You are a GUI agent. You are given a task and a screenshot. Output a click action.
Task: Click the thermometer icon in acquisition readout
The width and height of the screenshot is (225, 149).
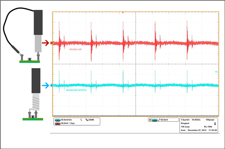tap(215, 124)
